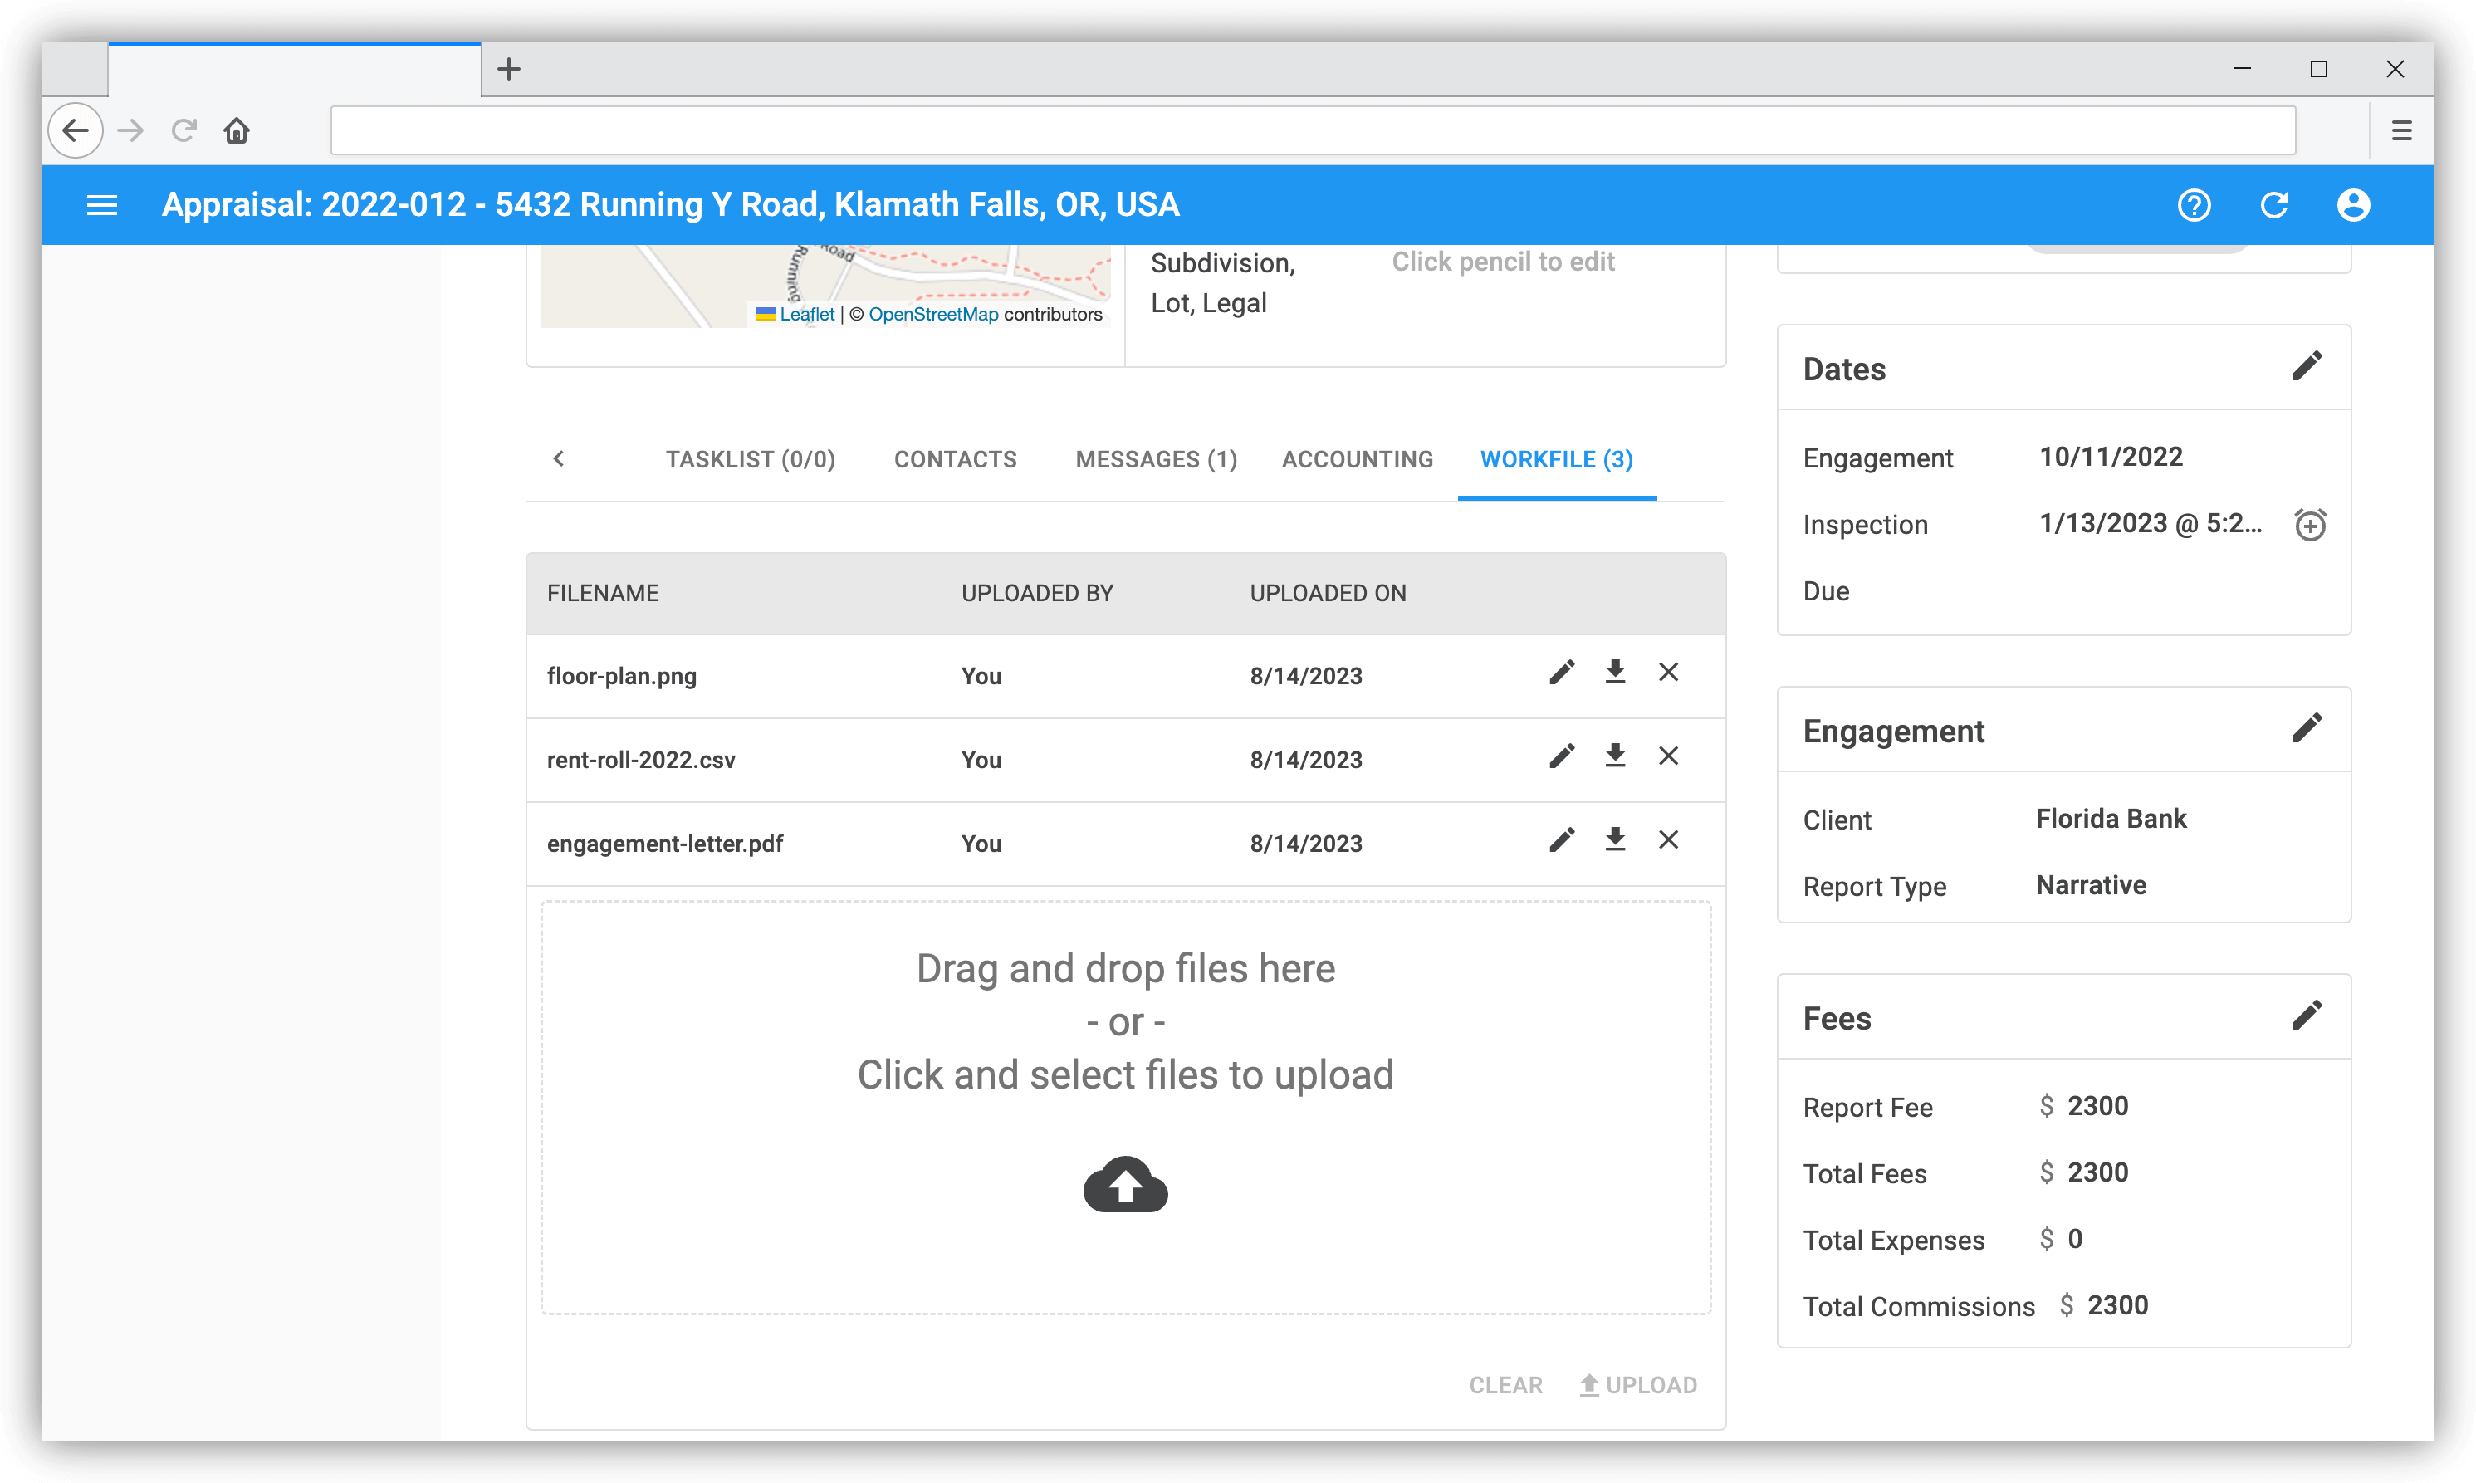
Task: Edit the Engagement panel details
Action: tap(2306, 728)
